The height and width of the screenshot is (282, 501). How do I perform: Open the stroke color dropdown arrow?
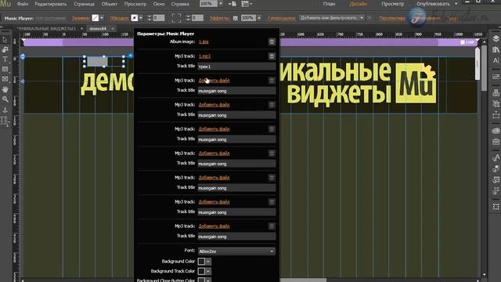coord(141,18)
